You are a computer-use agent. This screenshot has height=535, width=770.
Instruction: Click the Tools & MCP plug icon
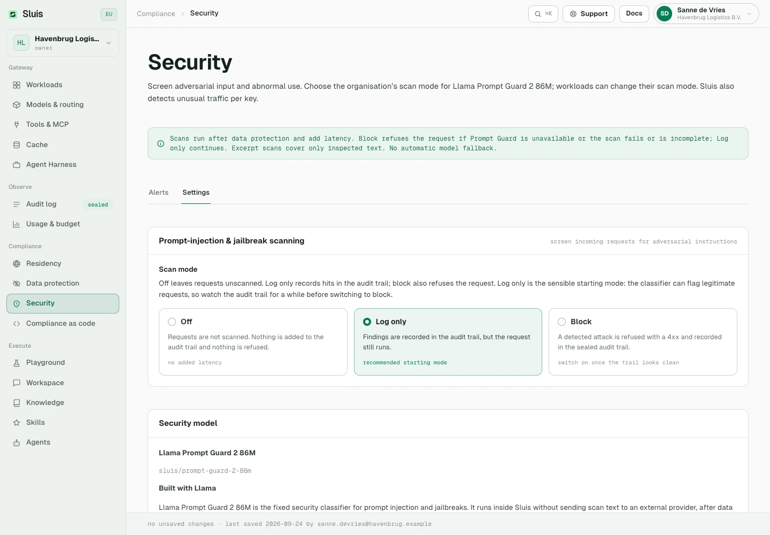17,125
